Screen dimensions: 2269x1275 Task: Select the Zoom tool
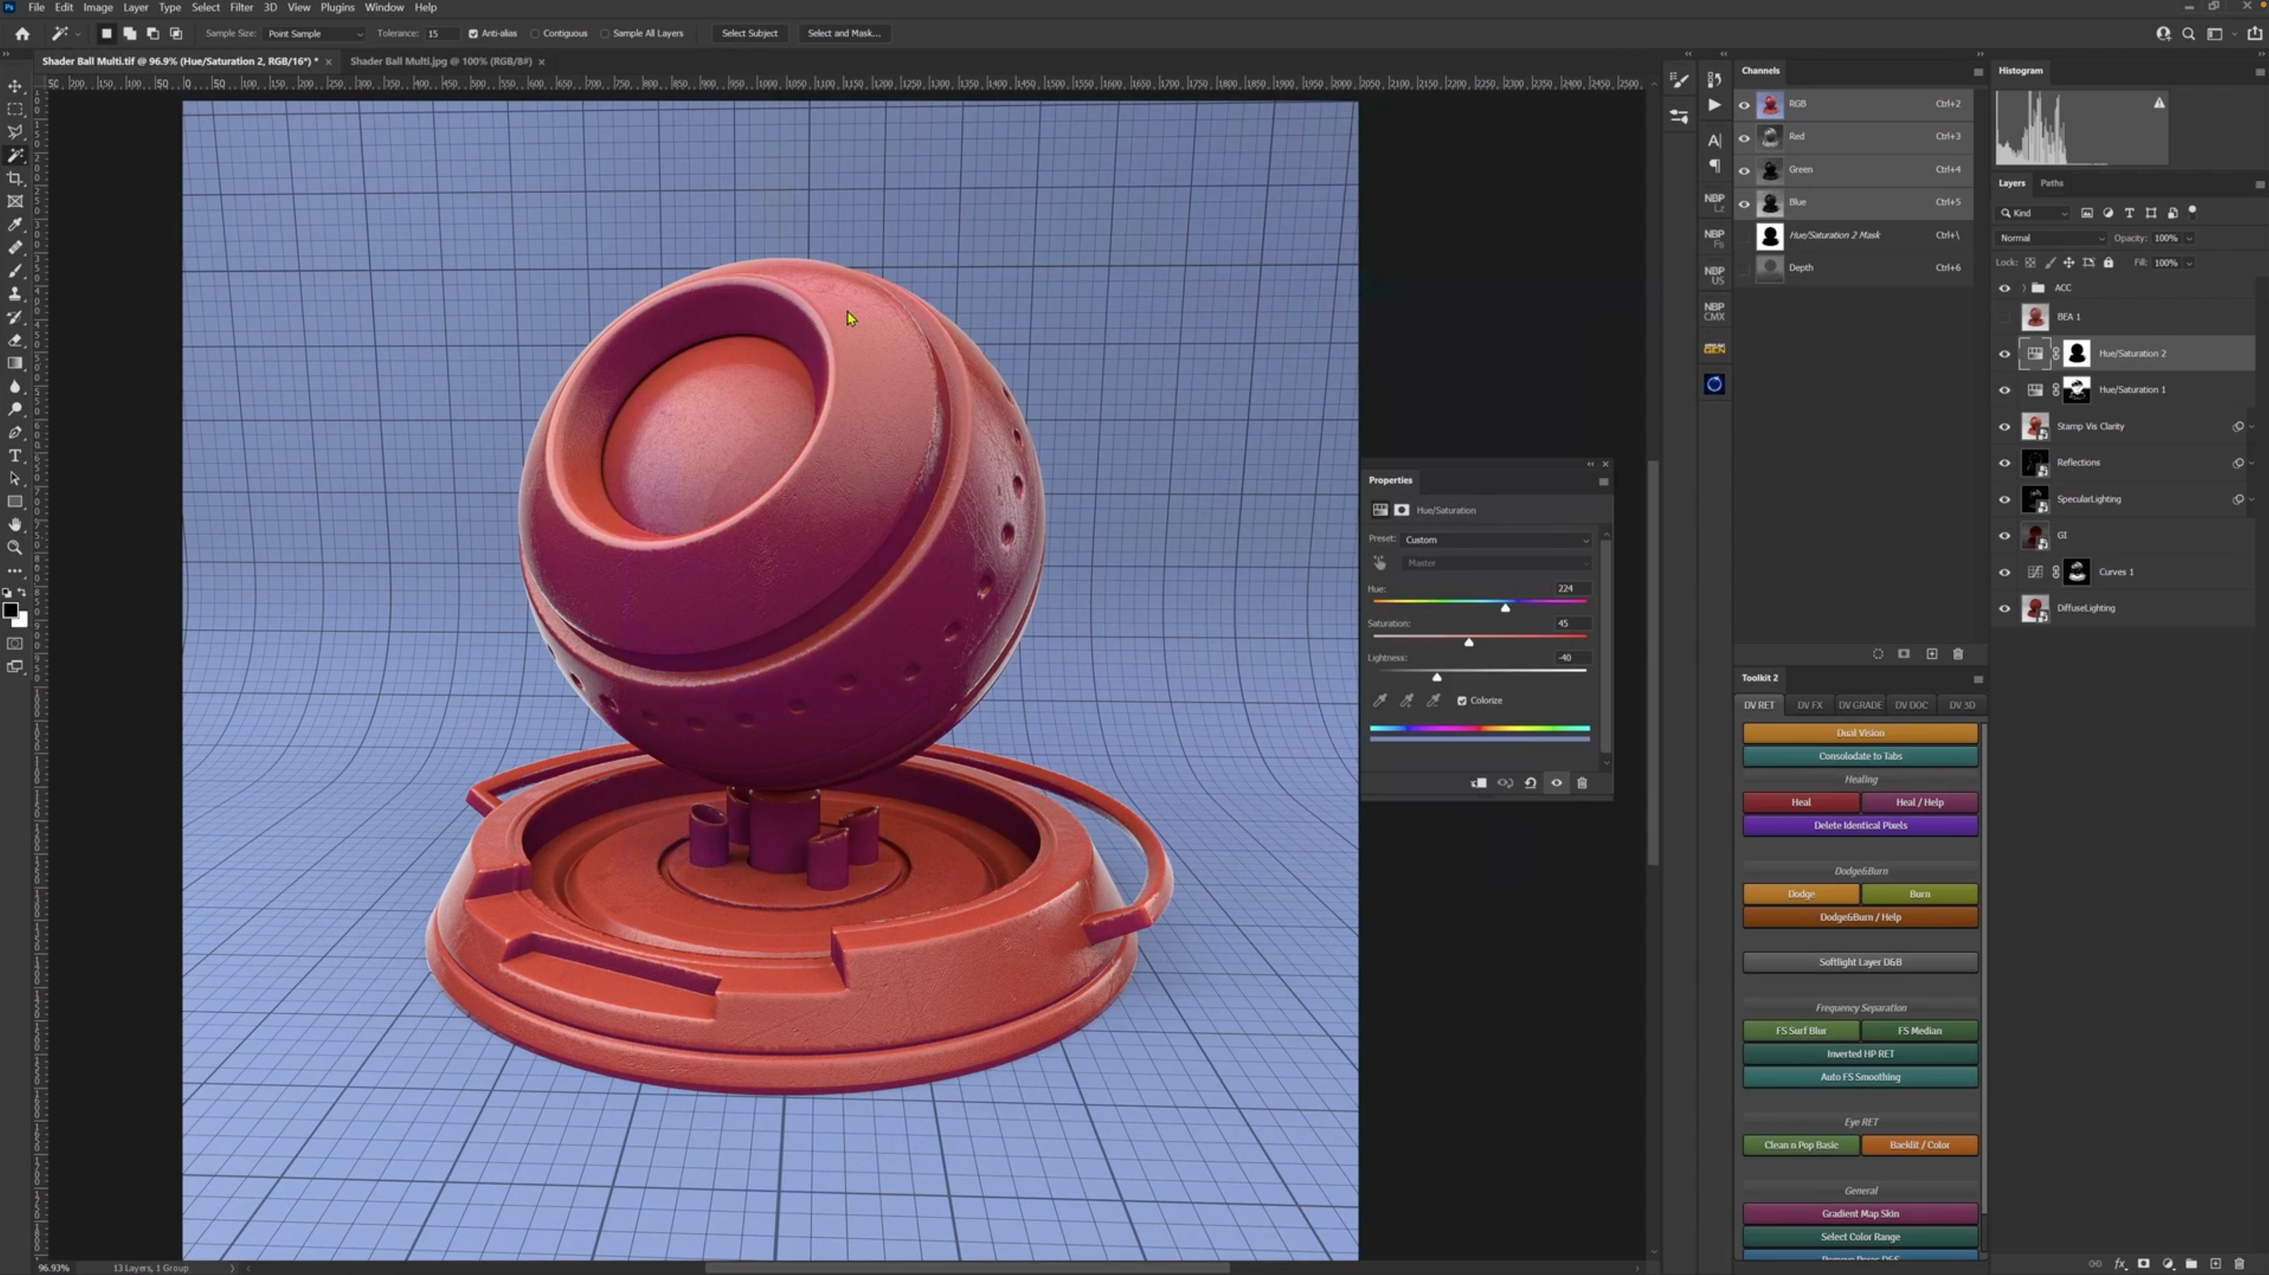pyautogui.click(x=15, y=548)
